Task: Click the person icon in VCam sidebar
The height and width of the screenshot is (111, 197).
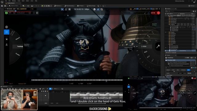Action: [x=6, y=44]
